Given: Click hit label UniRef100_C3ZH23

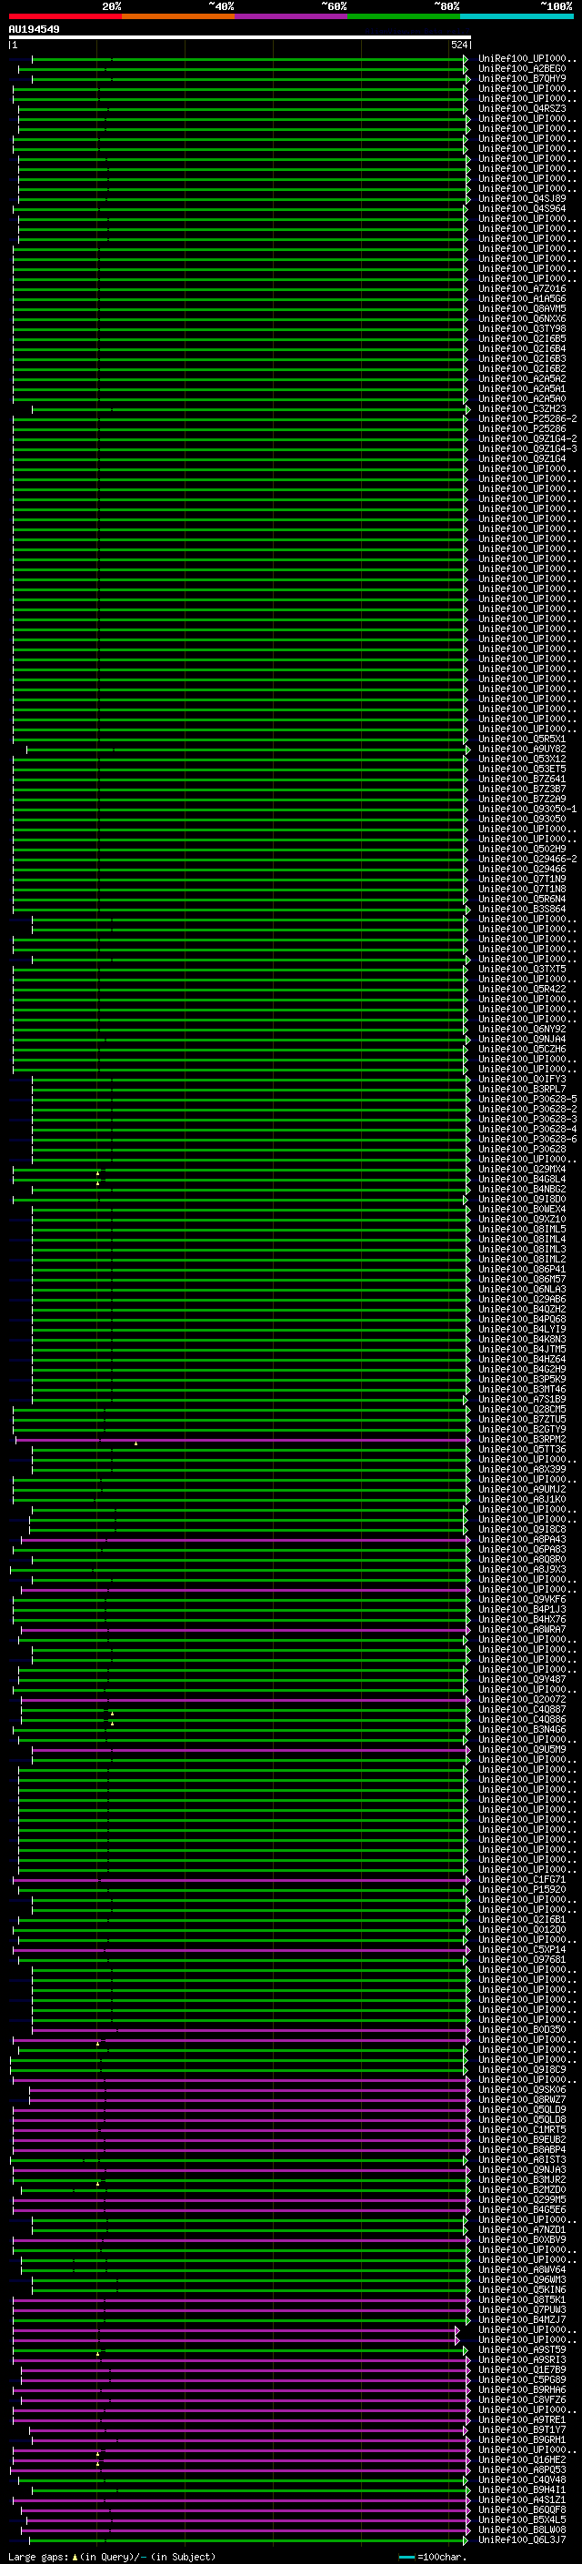Looking at the screenshot, I should click(x=522, y=409).
